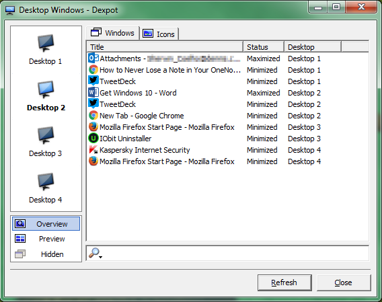Click Maximized status of Attachments row

tap(264, 59)
